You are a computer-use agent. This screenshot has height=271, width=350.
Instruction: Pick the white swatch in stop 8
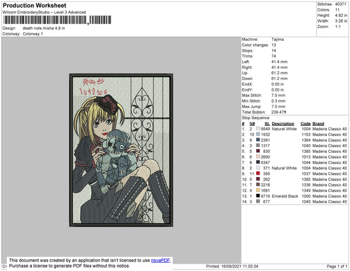pos(258,168)
